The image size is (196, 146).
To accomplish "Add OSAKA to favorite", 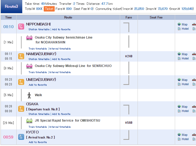I will point(61,114).
